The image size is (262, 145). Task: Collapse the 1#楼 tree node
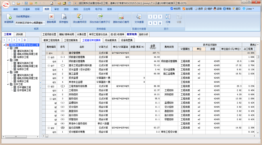point(8,48)
